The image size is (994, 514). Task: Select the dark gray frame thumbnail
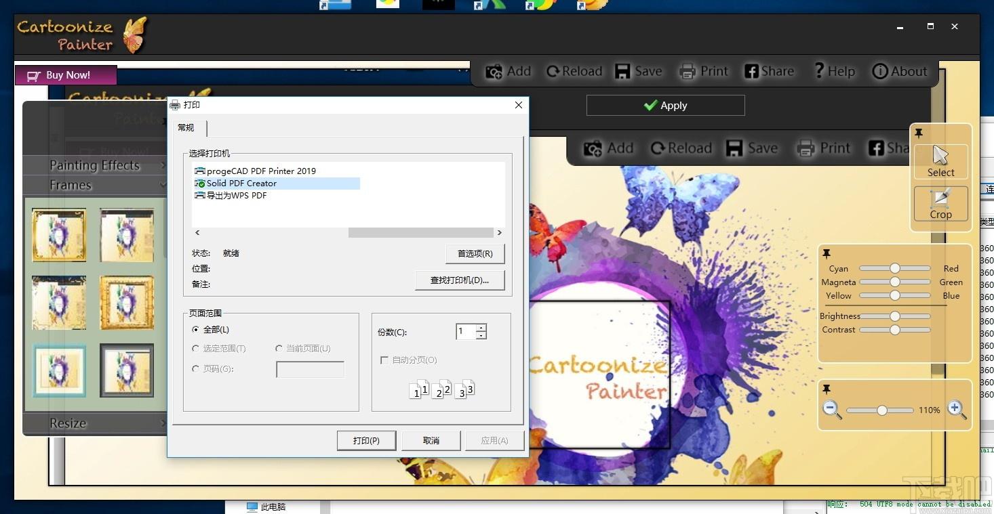pos(127,370)
